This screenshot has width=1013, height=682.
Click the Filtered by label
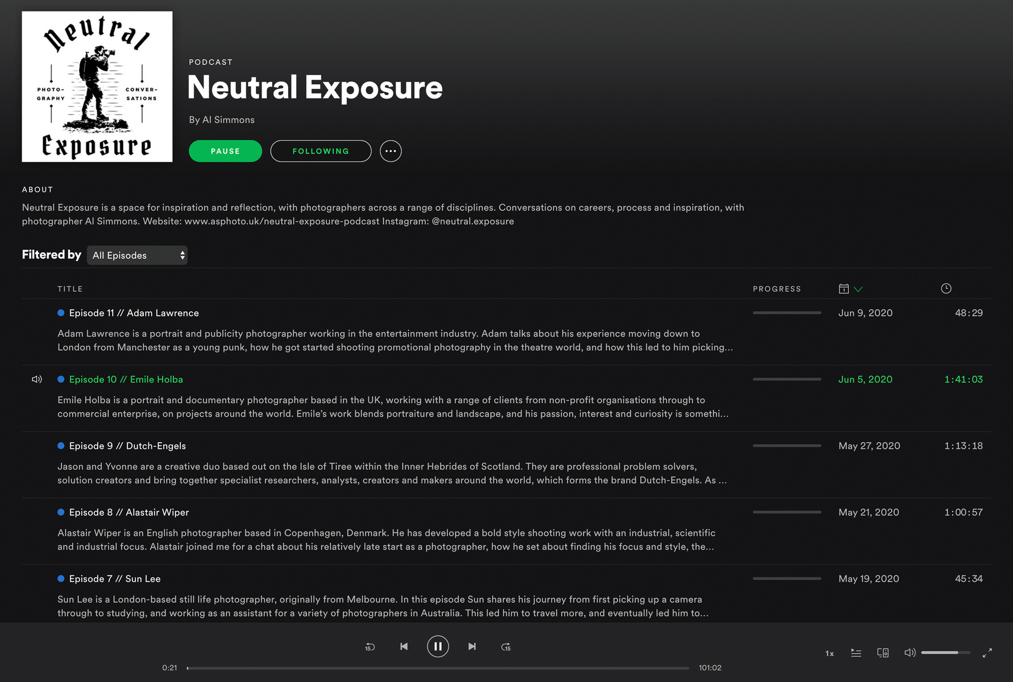(x=52, y=255)
